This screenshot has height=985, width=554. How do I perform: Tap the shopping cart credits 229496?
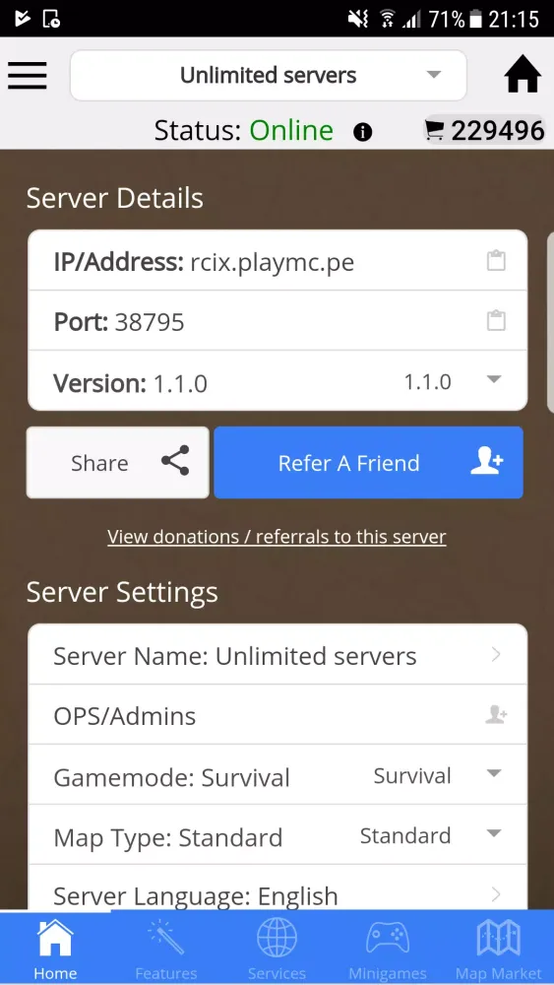[x=484, y=130]
